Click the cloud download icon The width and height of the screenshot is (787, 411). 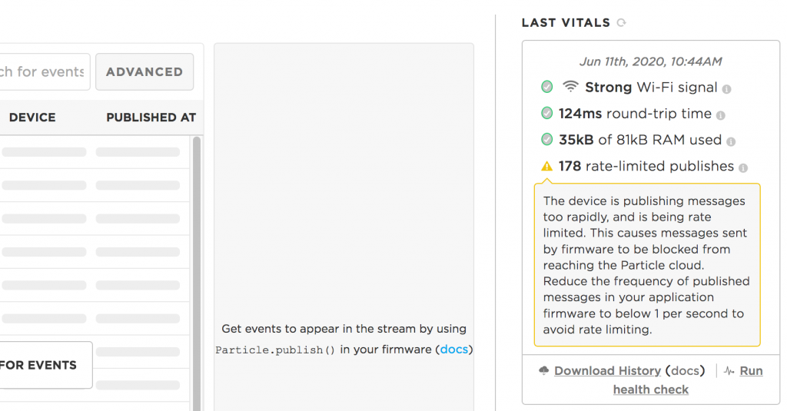click(543, 371)
